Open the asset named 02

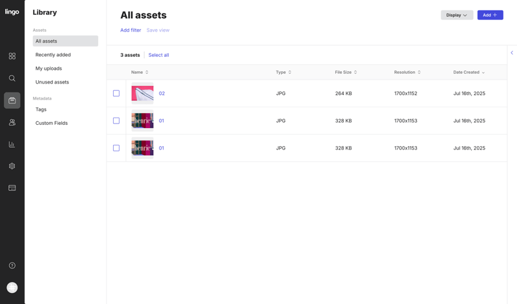[162, 93]
